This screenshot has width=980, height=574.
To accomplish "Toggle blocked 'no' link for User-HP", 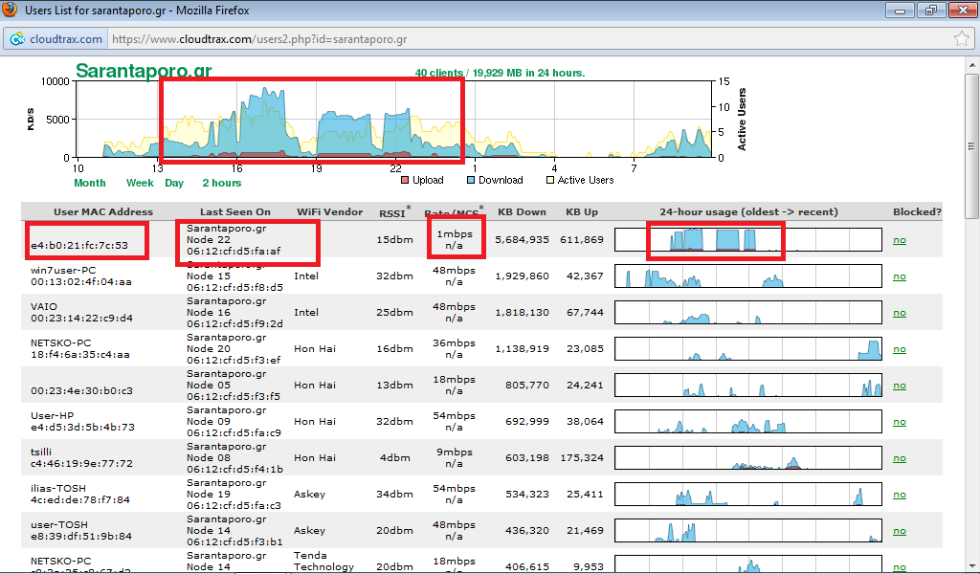I will (x=900, y=422).
